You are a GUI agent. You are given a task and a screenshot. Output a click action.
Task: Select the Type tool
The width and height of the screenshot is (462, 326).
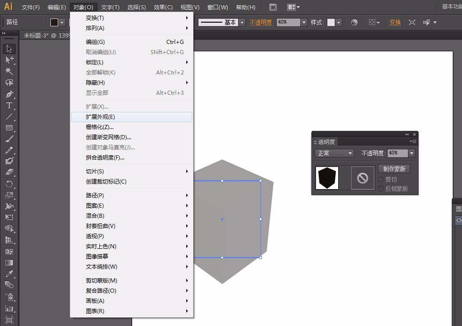[10, 105]
